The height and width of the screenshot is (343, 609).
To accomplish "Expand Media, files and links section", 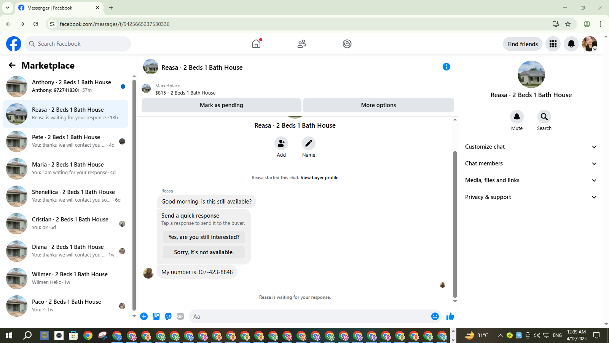I will click(x=531, y=180).
